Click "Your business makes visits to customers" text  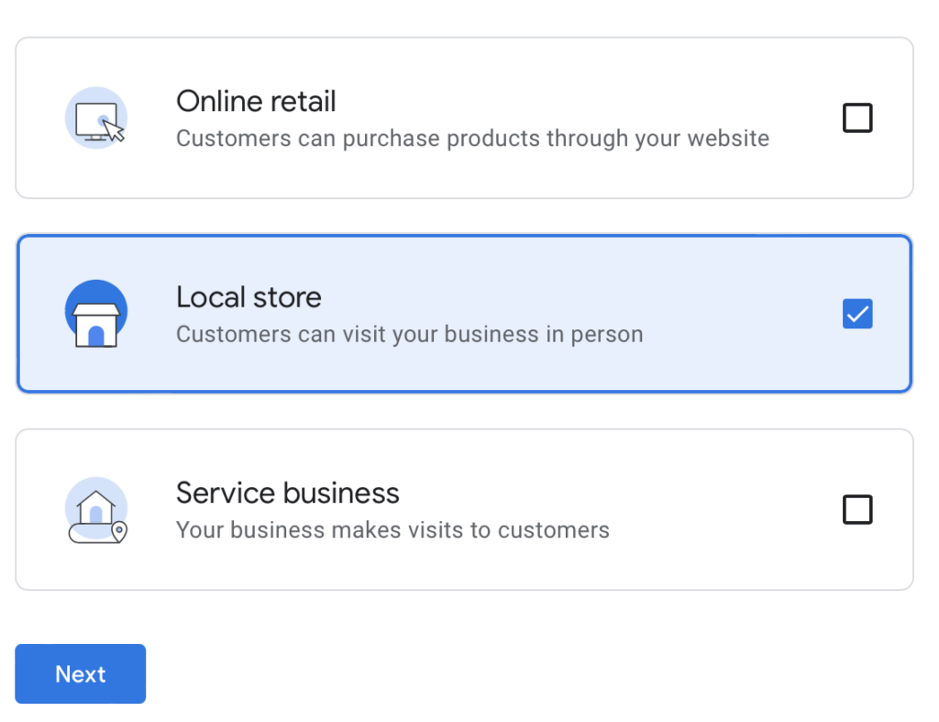pos(392,530)
